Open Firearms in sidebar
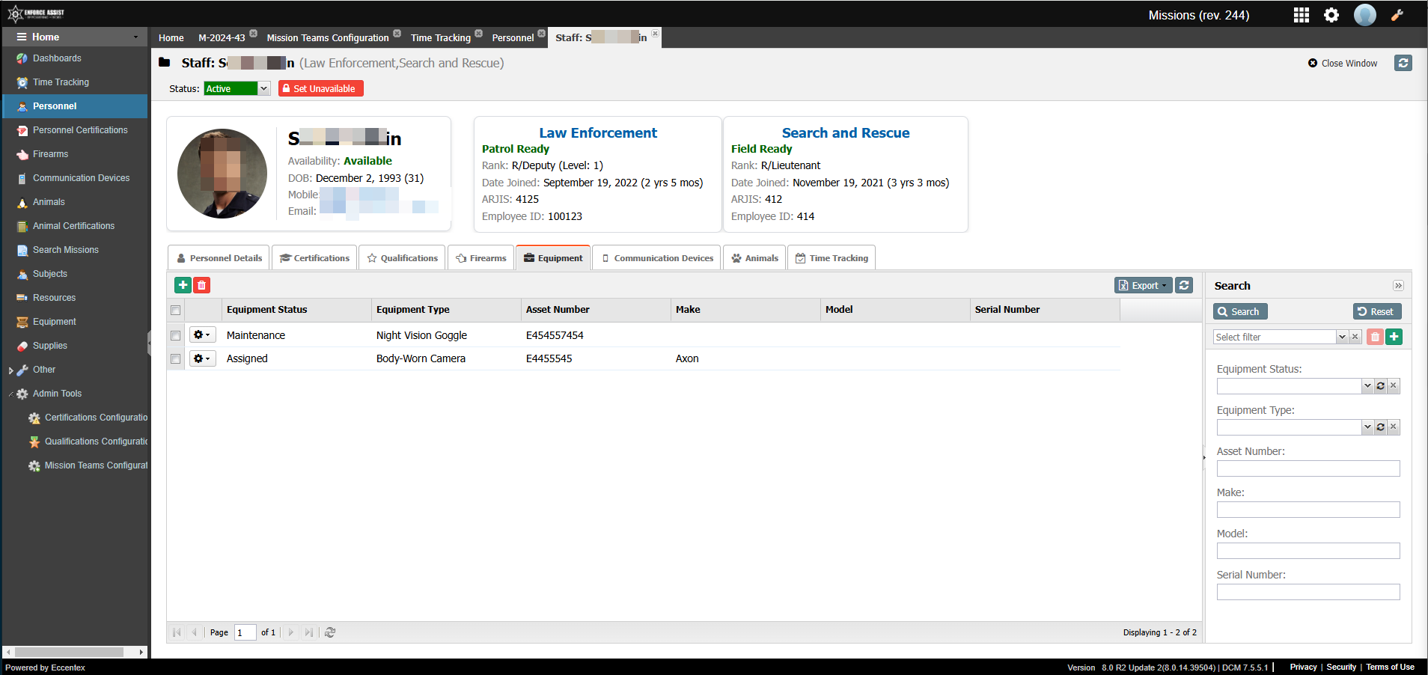The width and height of the screenshot is (1428, 675). pyautogui.click(x=50, y=154)
